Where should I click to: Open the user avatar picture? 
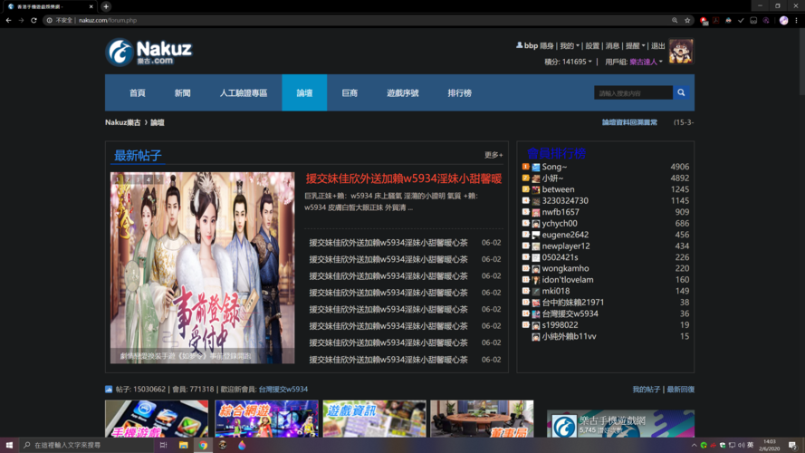[681, 52]
